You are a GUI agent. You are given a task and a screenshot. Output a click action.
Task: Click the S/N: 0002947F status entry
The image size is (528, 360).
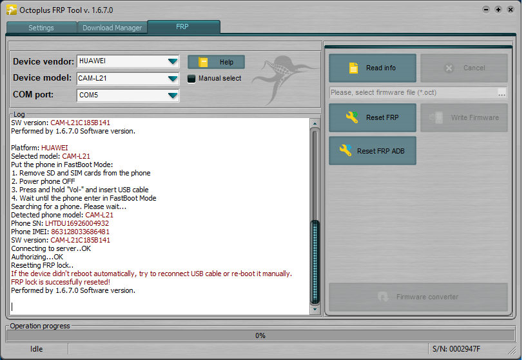coord(456,349)
